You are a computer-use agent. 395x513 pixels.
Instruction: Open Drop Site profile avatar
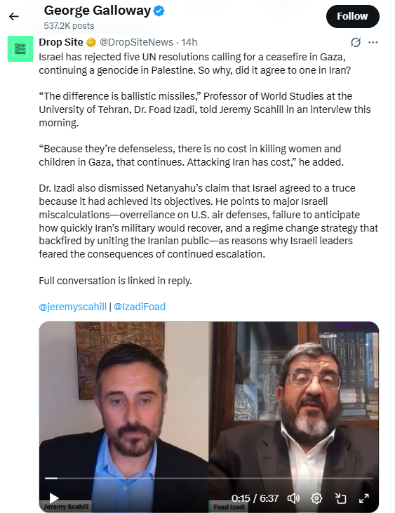[x=20, y=48]
